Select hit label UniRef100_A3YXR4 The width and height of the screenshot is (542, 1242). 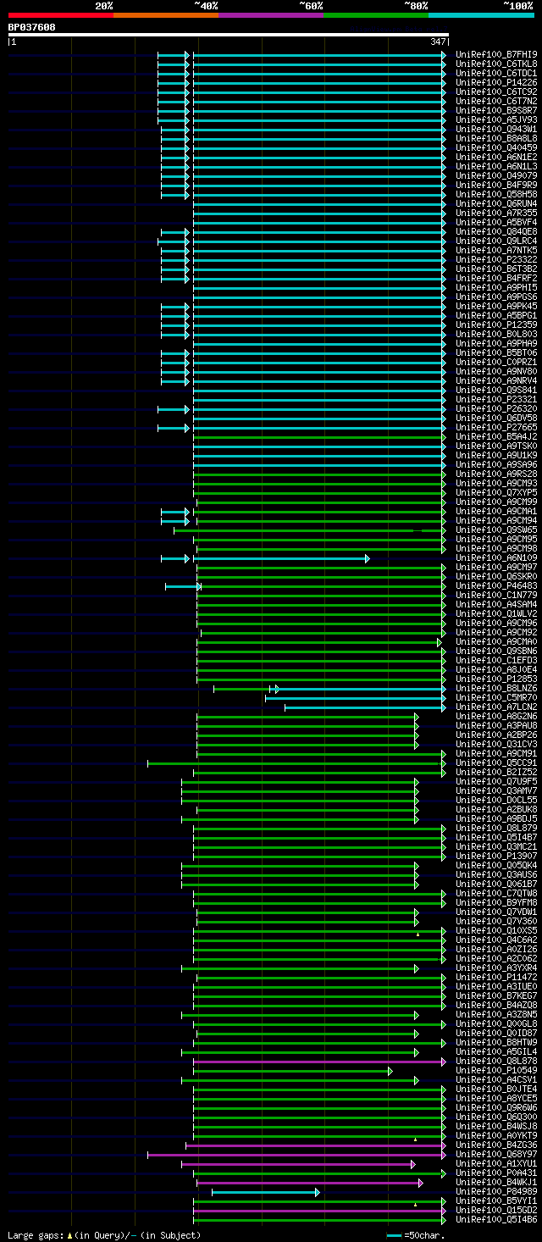click(496, 968)
